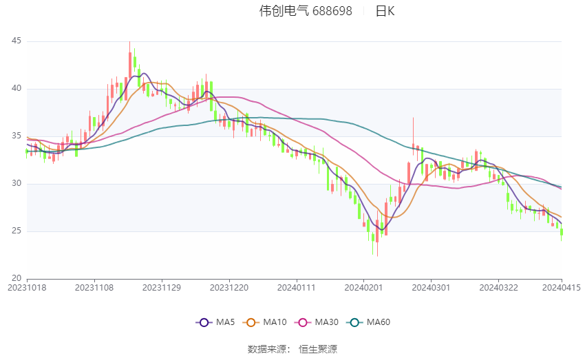
Task: Click the 伟创电气 688698 chart title
Action: coord(306,11)
